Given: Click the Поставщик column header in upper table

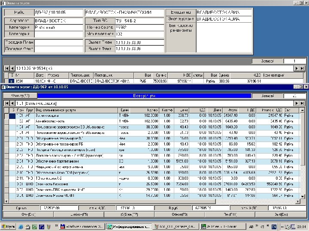Looking at the screenshot, I should pos(113,75).
